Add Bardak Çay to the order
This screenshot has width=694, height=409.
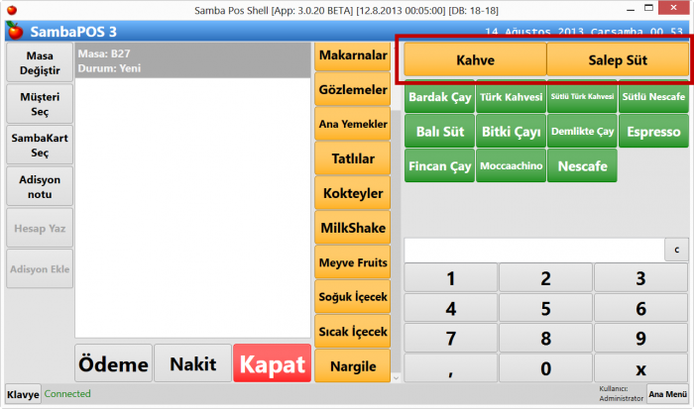pos(439,97)
